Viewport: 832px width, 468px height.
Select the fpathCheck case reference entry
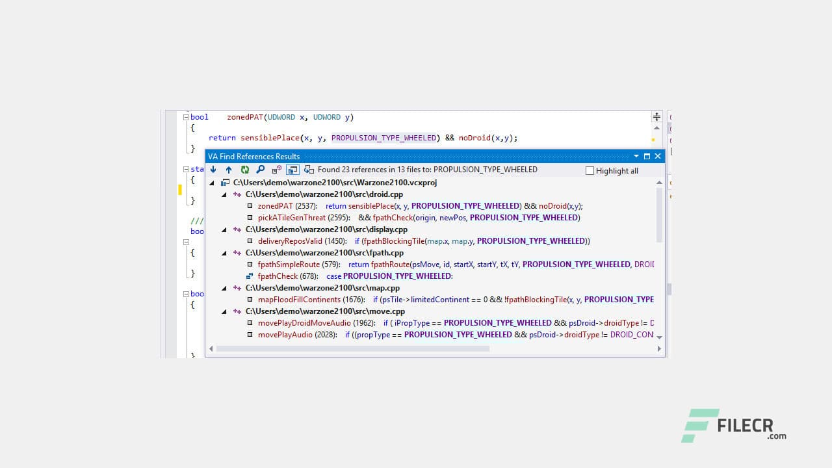[x=278, y=276]
